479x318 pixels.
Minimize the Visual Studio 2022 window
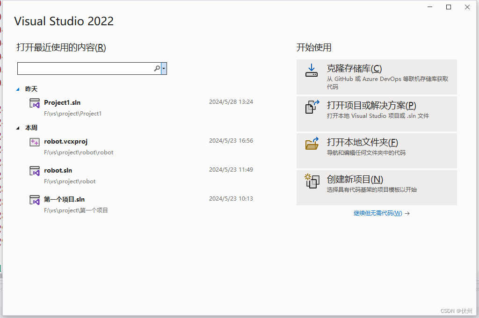pos(430,7)
